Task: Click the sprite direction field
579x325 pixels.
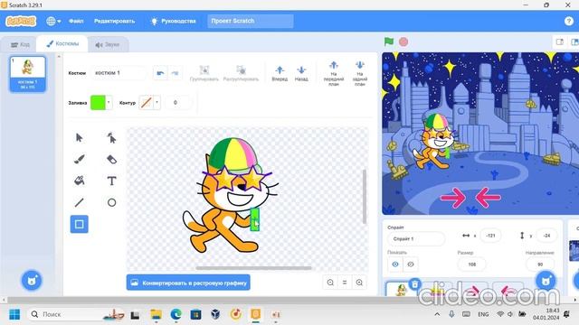Action: [x=540, y=265]
